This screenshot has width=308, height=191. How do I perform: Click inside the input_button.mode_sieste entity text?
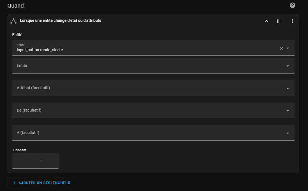[40, 50]
